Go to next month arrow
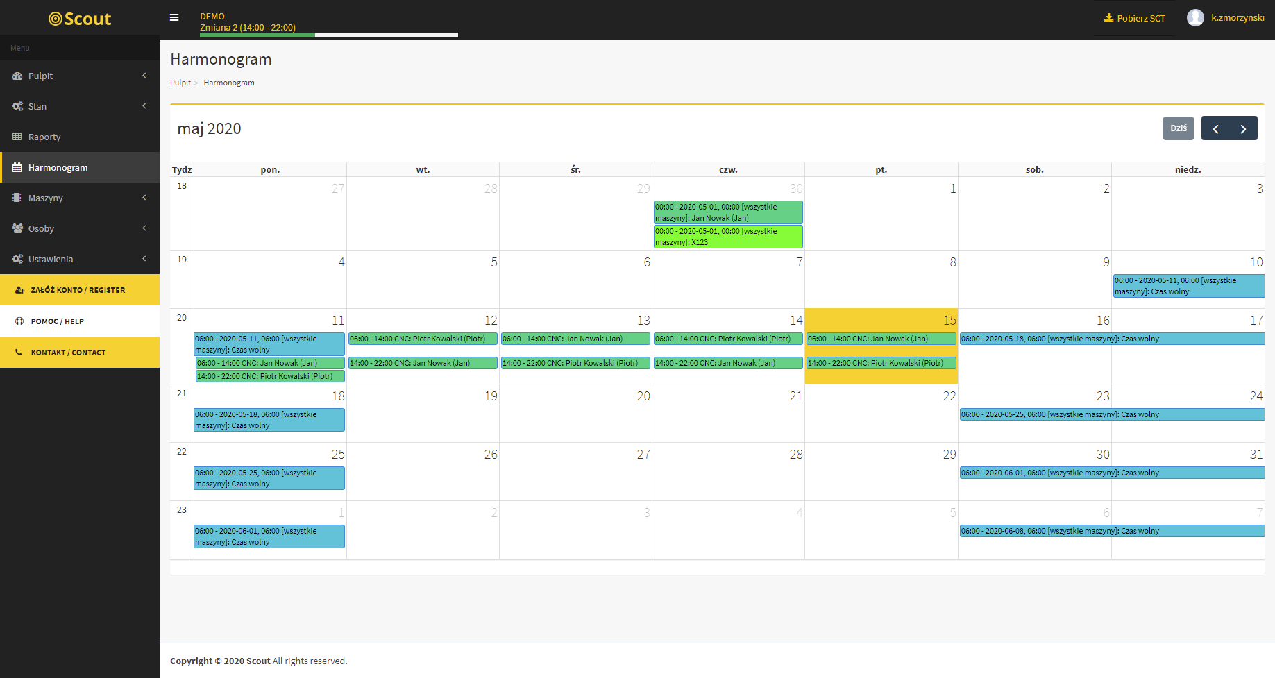This screenshot has width=1275, height=678. pos(1243,128)
